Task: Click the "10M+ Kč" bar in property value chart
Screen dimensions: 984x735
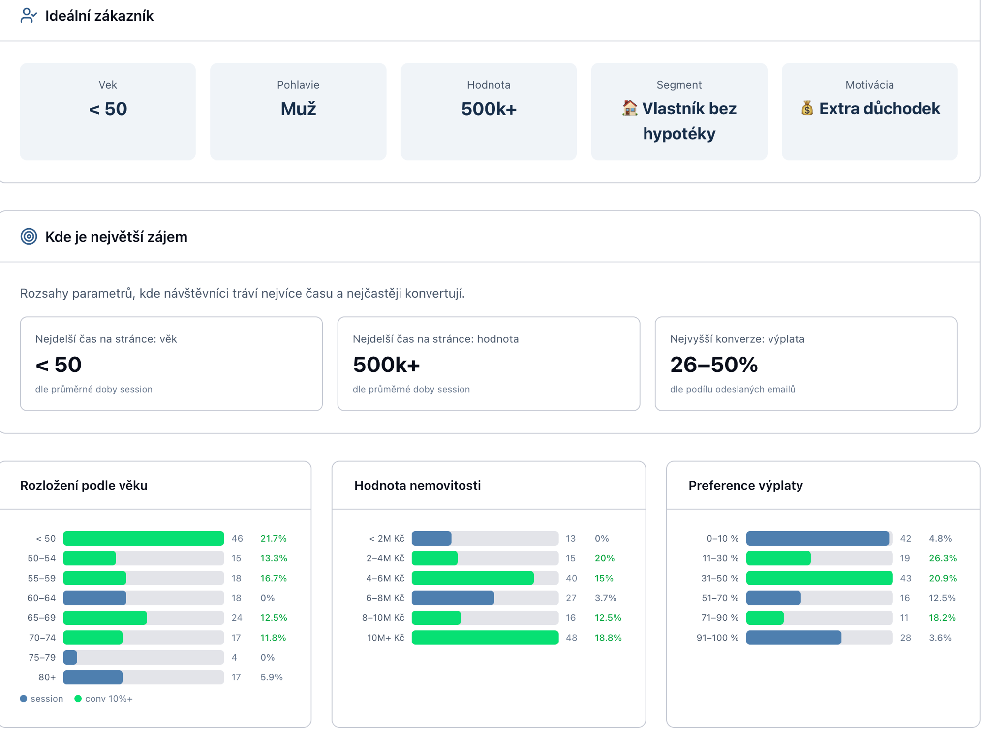Action: (x=485, y=637)
